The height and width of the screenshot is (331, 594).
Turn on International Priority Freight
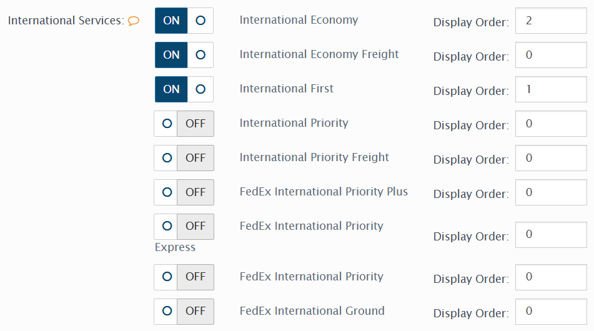coord(184,158)
